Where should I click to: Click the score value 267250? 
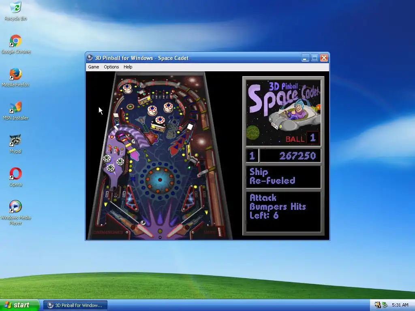click(297, 155)
